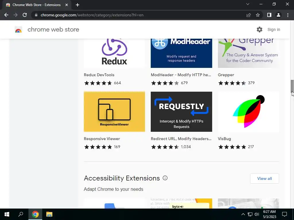
Task: Select the Chrome Web Store - Extensions tab
Action: (x=36, y=5)
